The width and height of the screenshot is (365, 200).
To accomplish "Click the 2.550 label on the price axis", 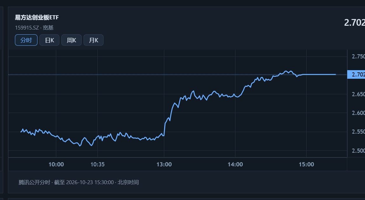I will coord(358,132).
